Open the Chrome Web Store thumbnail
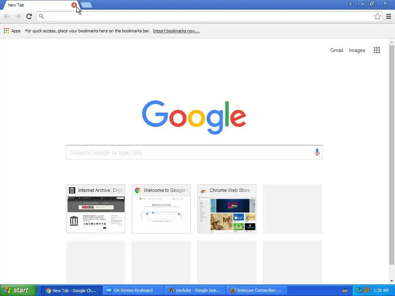Viewport: 395px width, 296px height. [x=227, y=209]
